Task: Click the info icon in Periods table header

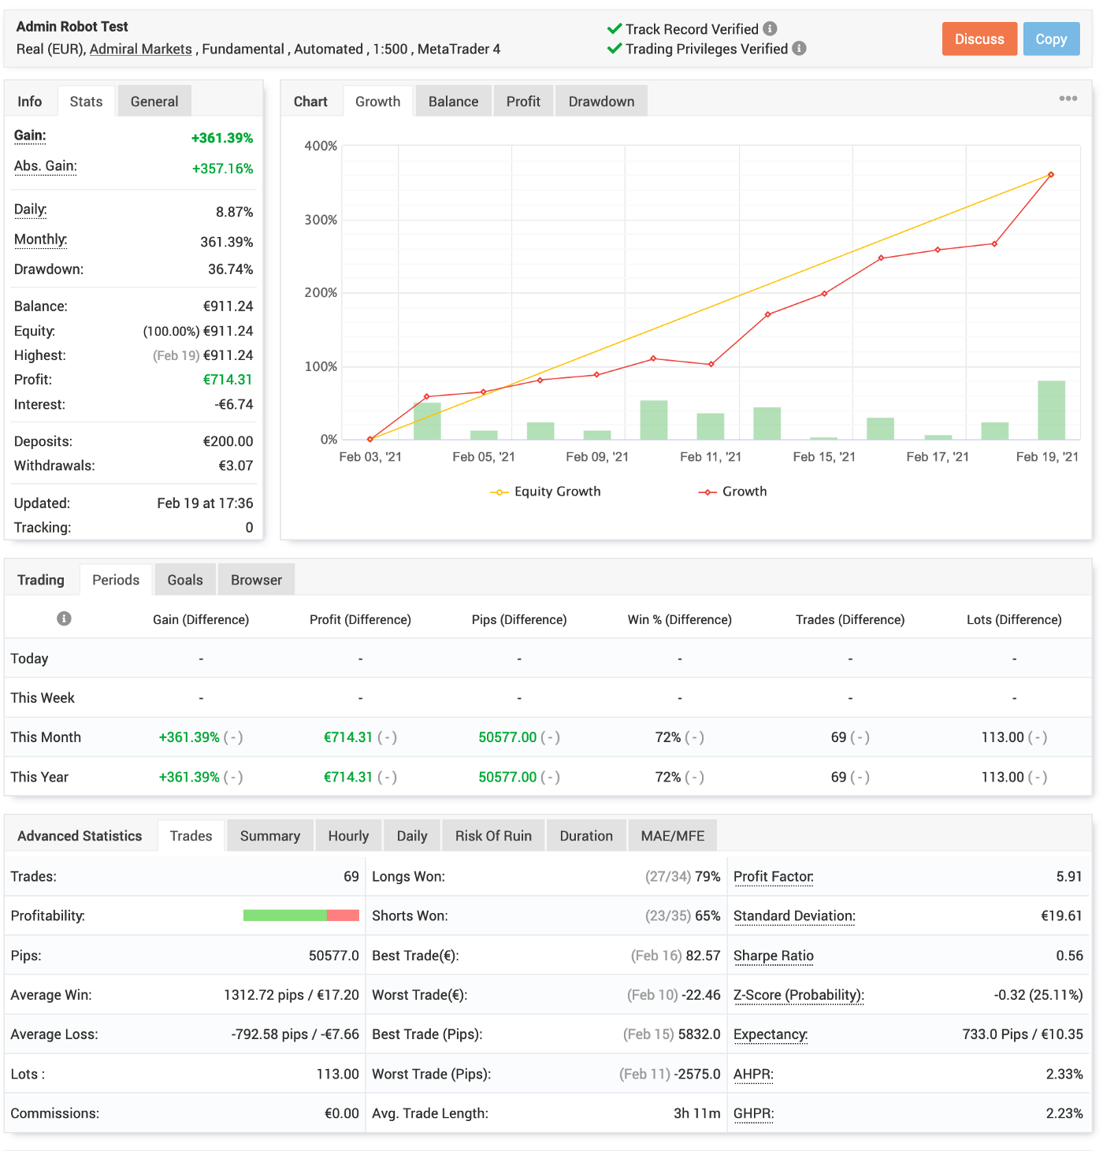Action: (64, 618)
